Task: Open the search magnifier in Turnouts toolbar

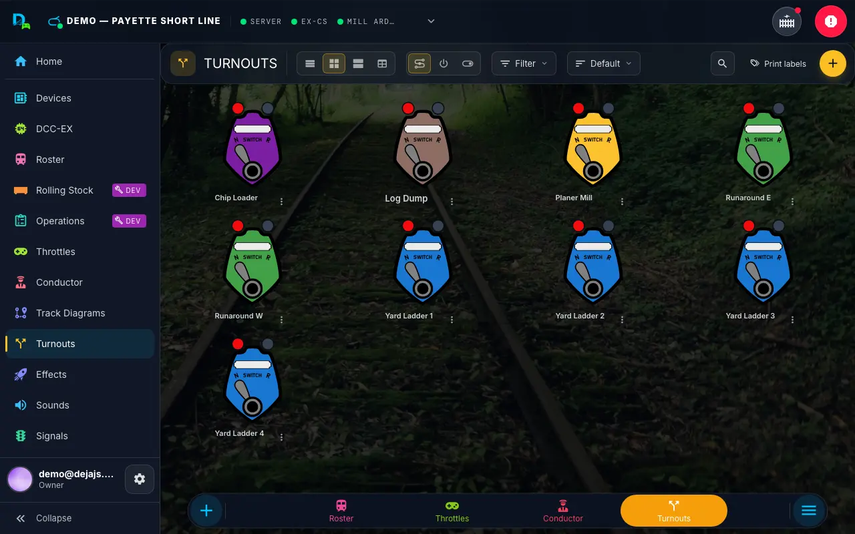Action: pyautogui.click(x=722, y=63)
